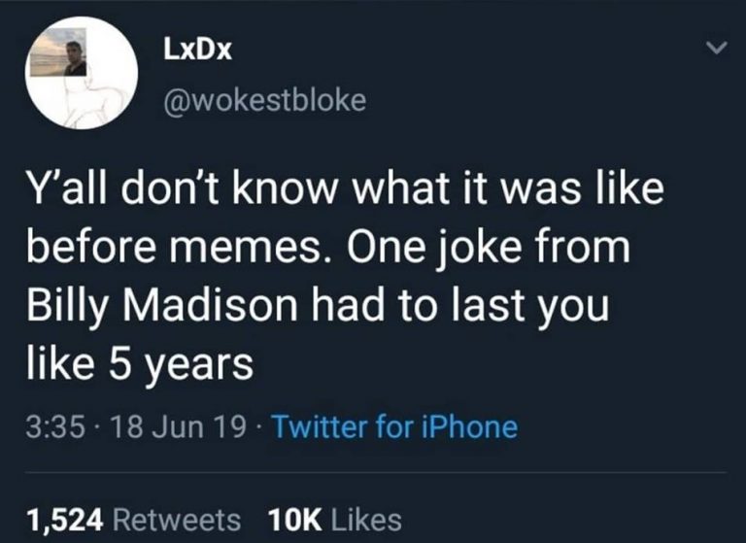This screenshot has width=746, height=543.
Task: Expand the tweet options chevron
Action: tap(717, 49)
